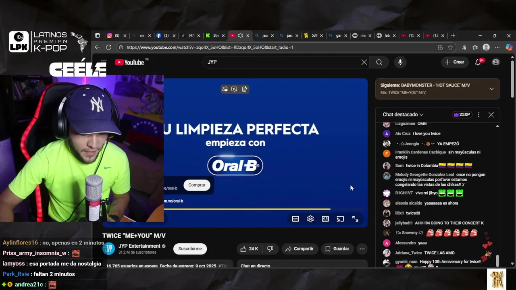Open browser extensions icon
Viewport: 516px width, 290px height.
[464, 47]
